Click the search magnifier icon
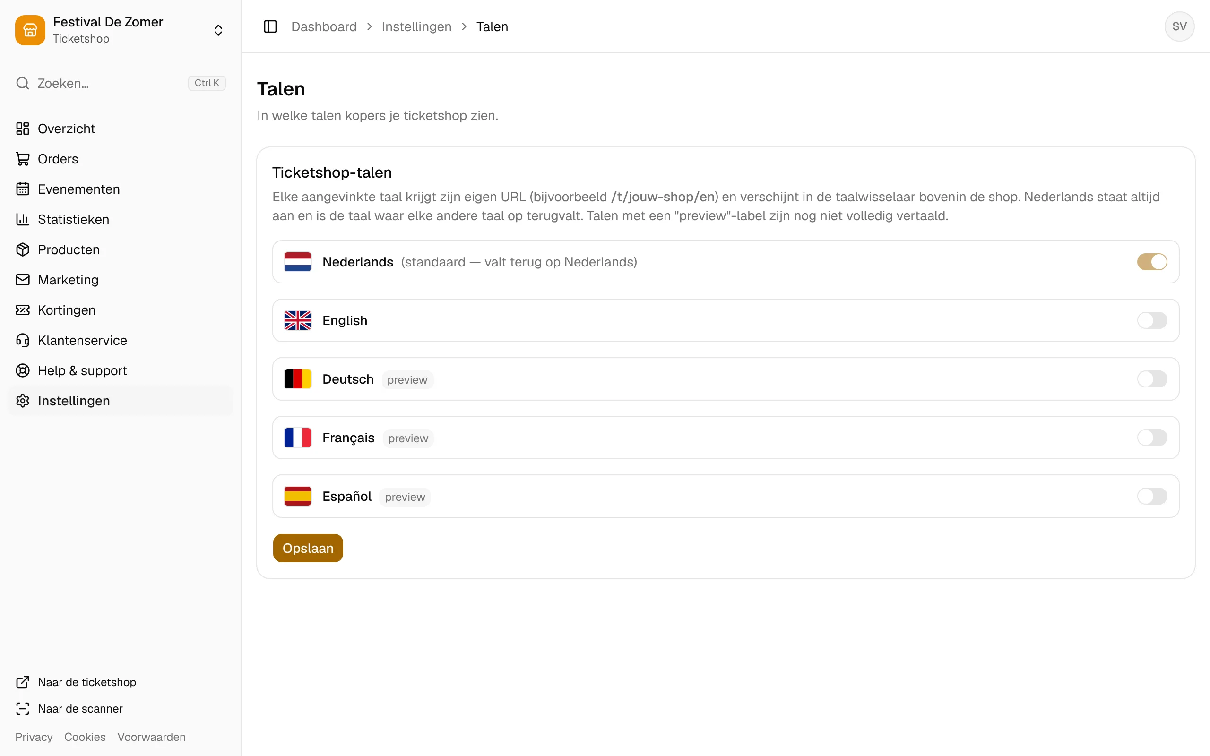 tap(23, 83)
